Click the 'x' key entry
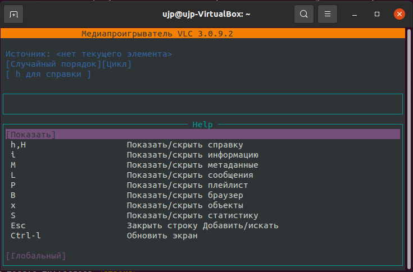 (x=13, y=205)
